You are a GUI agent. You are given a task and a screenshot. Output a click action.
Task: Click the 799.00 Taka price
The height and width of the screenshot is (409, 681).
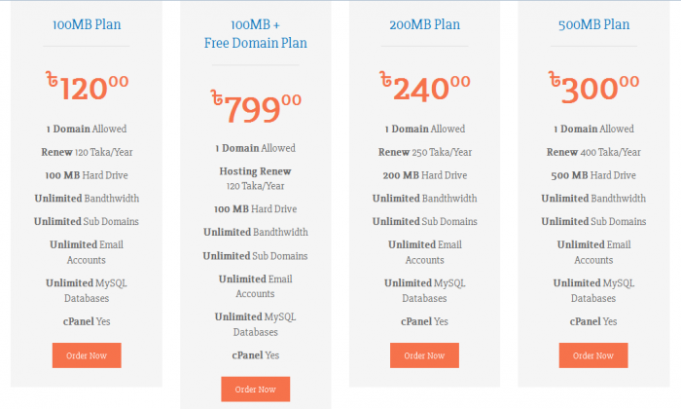(x=255, y=107)
